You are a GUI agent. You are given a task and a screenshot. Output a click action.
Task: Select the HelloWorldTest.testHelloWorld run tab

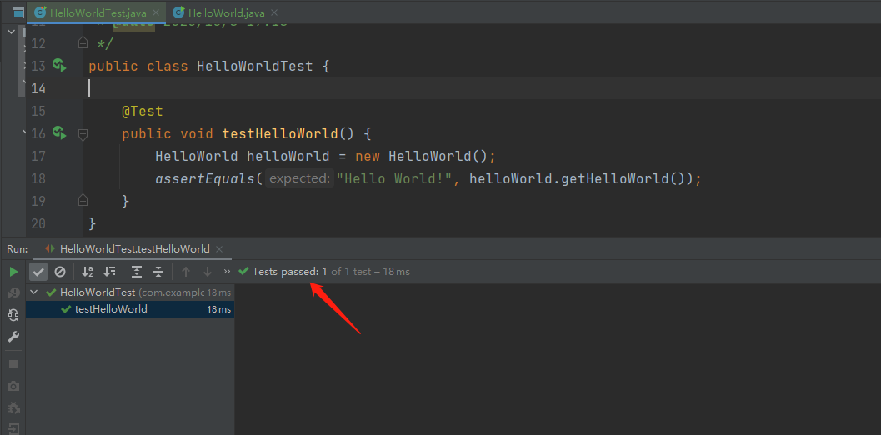pos(134,248)
